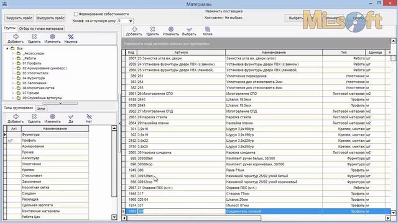Viewport: 398px width, 223px height.
Task: Click Изменить icon in Группы toolbar
Action: [52, 37]
